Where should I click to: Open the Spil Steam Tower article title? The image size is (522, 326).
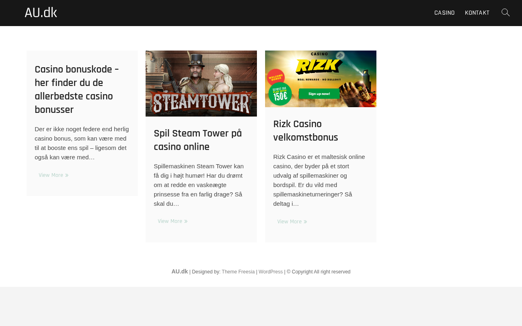(198, 140)
